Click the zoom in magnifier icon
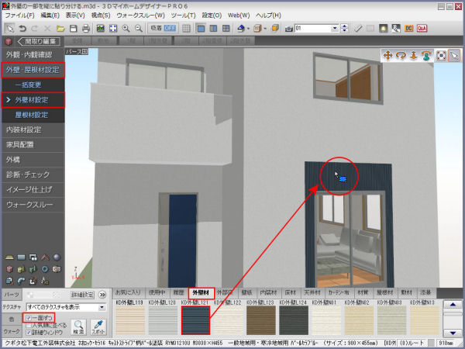Image resolution: width=465 pixels, height=349 pixels. point(126,29)
